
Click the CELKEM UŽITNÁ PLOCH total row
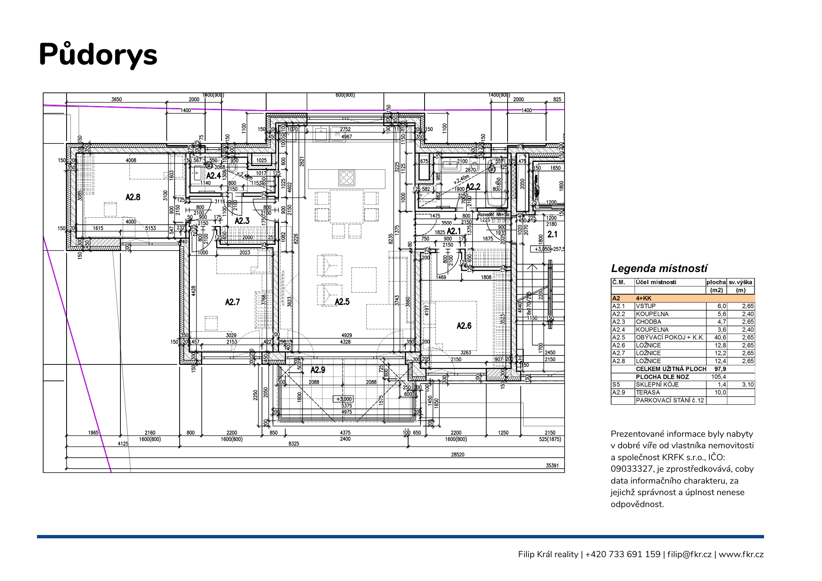(x=683, y=369)
